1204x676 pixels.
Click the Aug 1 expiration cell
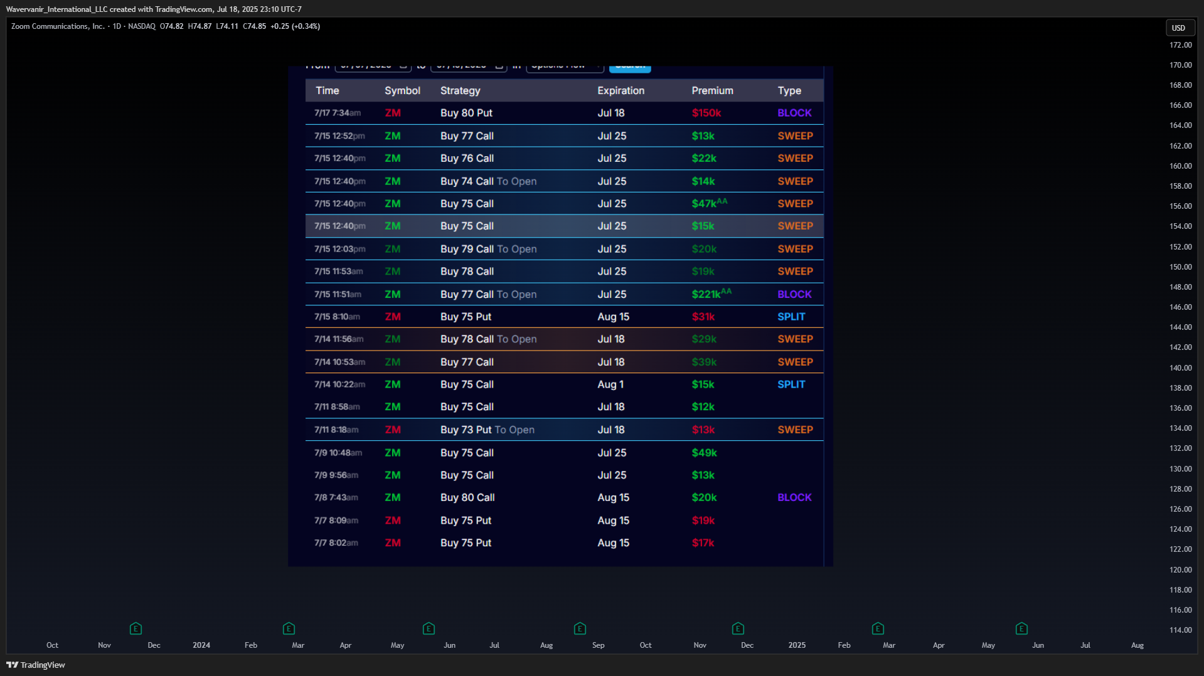pyautogui.click(x=610, y=384)
